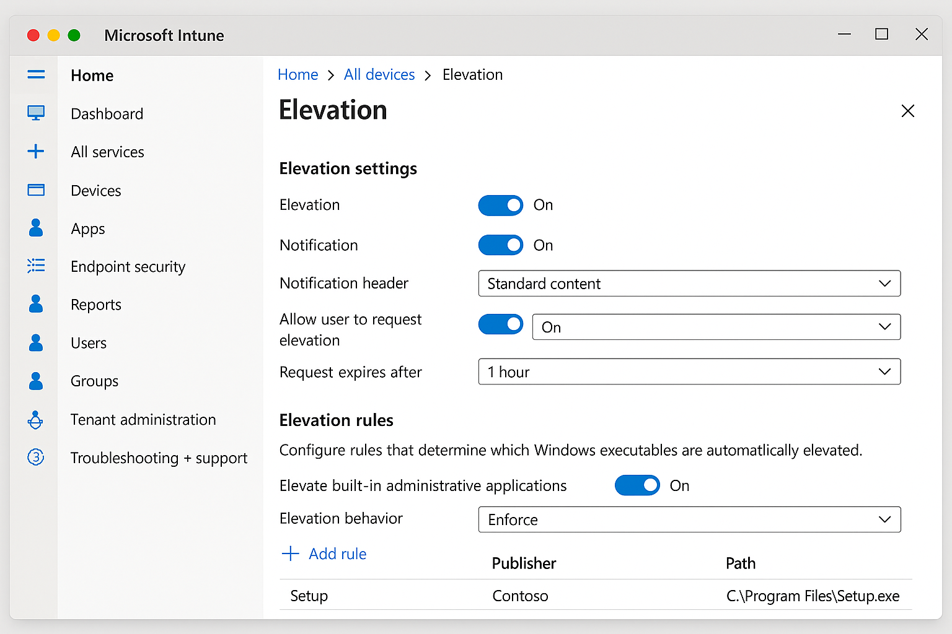Disable the Notification toggle

pyautogui.click(x=501, y=245)
